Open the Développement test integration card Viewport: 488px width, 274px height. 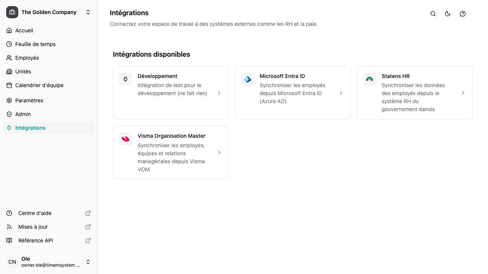tap(170, 92)
